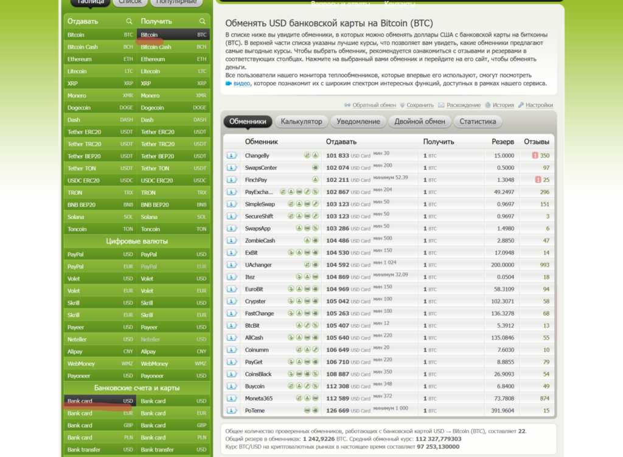Open 993 reviews for UAchanger
The image size is (623, 457).
[x=545, y=265]
